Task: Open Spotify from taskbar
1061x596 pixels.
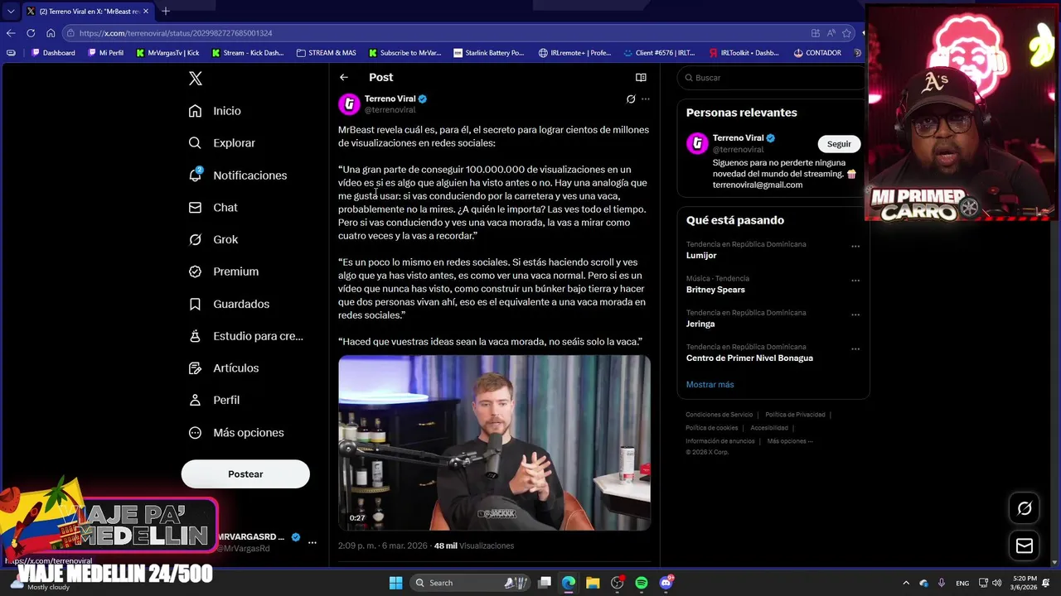Action: tap(642, 583)
